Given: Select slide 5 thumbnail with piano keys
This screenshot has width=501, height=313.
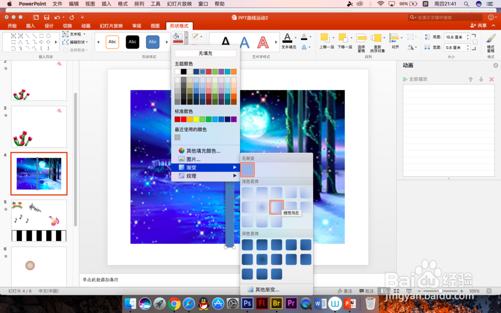Looking at the screenshot, I should click(x=39, y=220).
